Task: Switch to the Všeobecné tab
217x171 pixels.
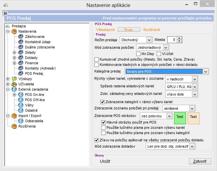Action: [105, 30]
